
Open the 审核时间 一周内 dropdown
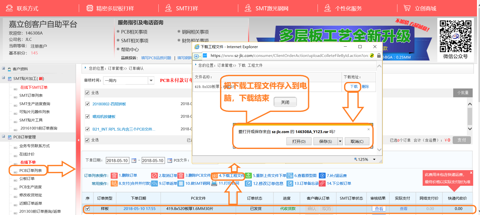[x=151, y=80]
